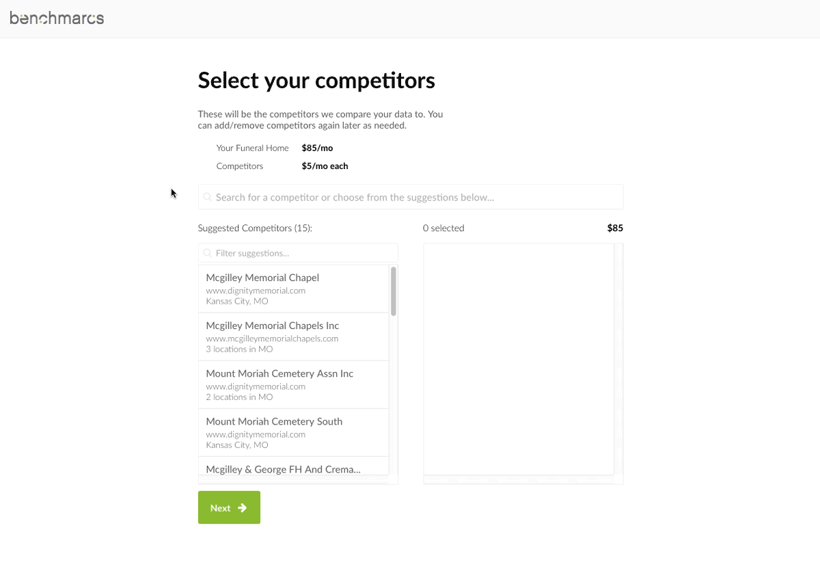Click the $85/mo funeral home price
The height and width of the screenshot is (584, 820).
coord(317,148)
